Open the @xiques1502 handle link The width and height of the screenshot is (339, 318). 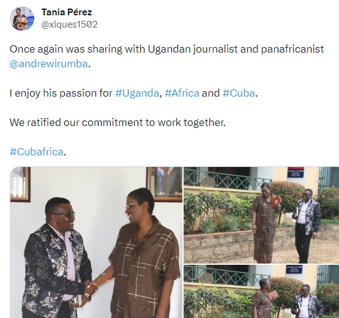pyautogui.click(x=69, y=24)
